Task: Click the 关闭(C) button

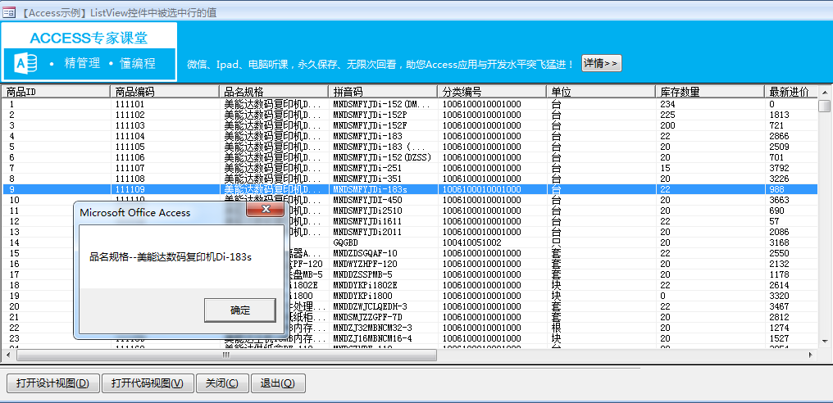Action: (x=222, y=383)
